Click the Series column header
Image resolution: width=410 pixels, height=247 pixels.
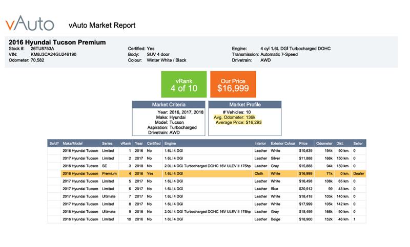(107, 143)
